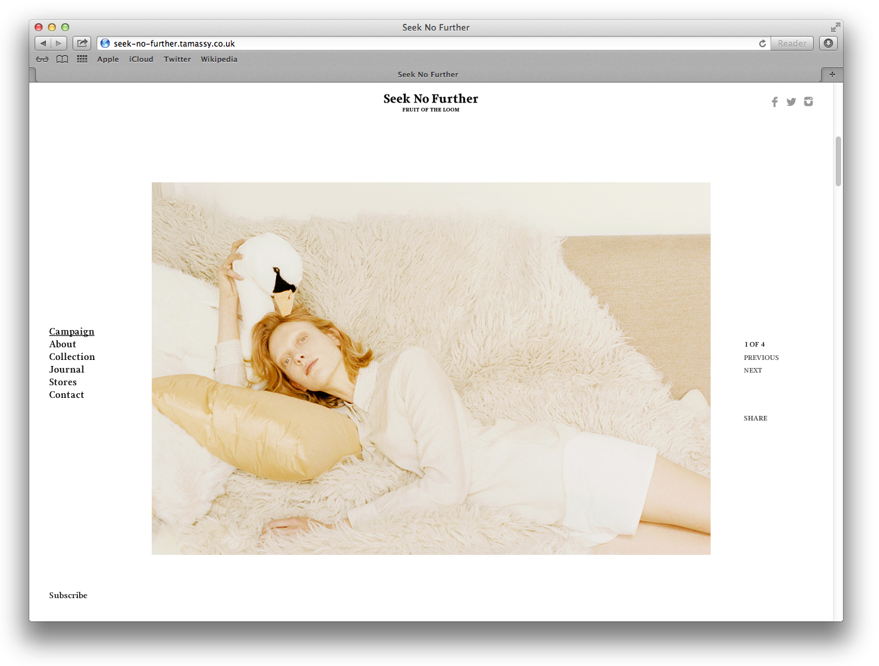Viewport: 879px width, 666px height.
Task: Show bookmarks with the open-book icon
Action: click(62, 59)
